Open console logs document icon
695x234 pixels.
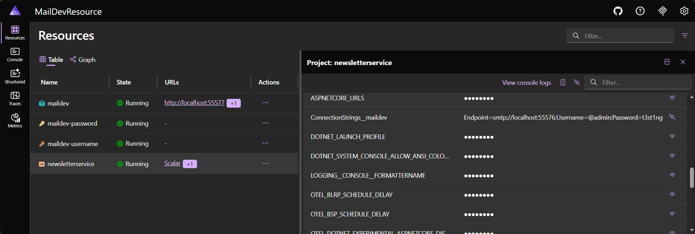(563, 82)
